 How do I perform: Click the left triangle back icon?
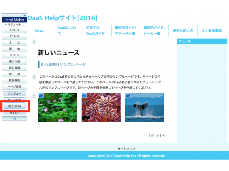(x=163, y=135)
